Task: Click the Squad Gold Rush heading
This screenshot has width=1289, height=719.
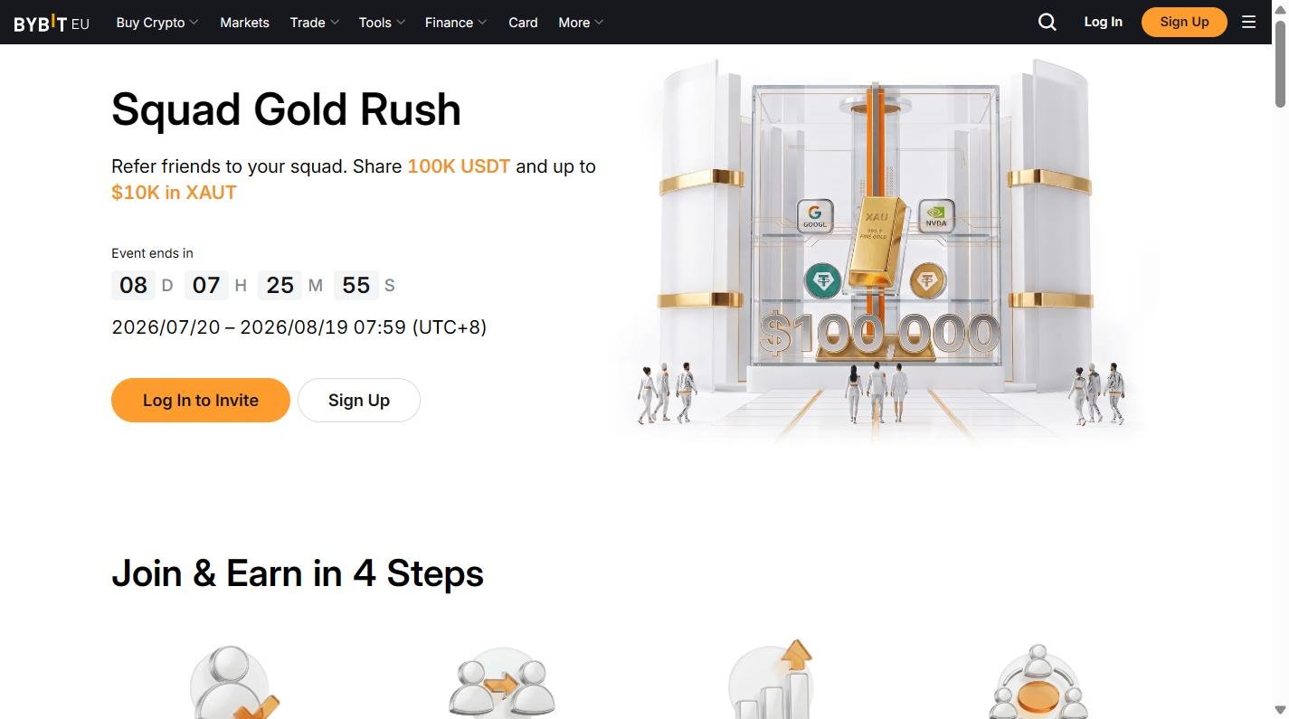Action: 286,109
